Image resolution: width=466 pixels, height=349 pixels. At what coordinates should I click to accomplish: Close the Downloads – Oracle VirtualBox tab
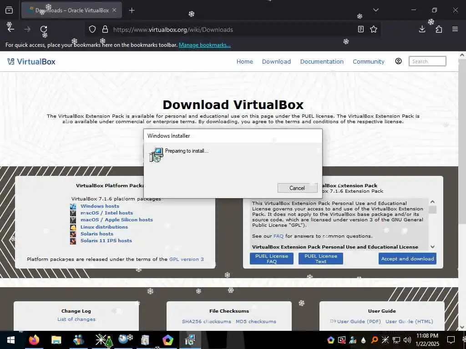[x=114, y=10]
